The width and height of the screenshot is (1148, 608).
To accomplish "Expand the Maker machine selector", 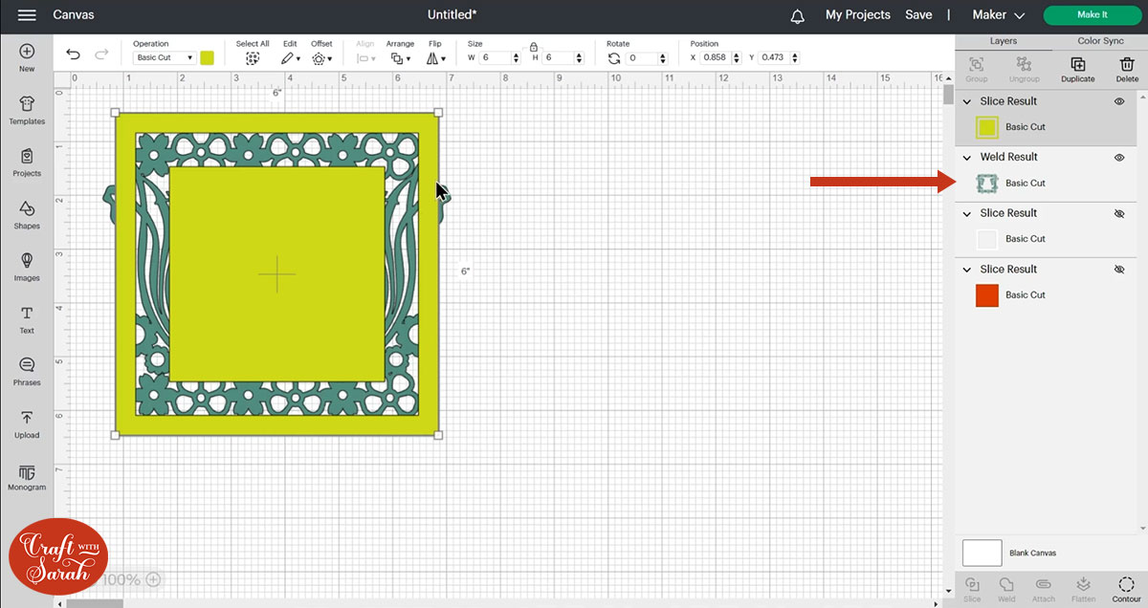I will [x=998, y=15].
